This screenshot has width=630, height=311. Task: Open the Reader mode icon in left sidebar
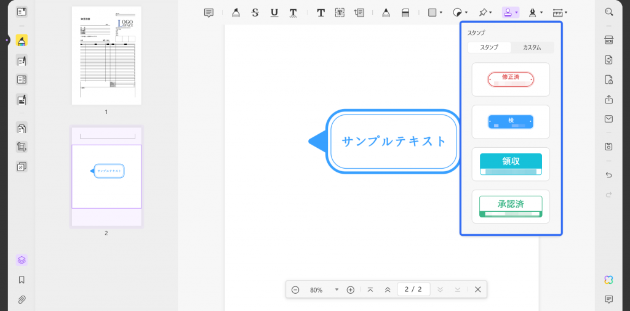[x=22, y=12]
